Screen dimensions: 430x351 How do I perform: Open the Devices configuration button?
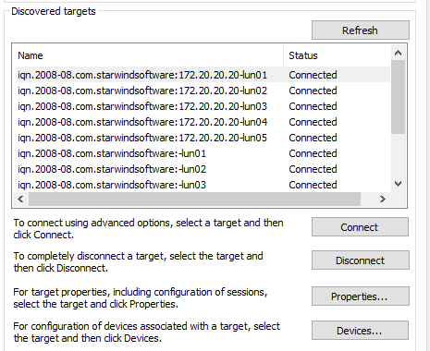coord(360,331)
